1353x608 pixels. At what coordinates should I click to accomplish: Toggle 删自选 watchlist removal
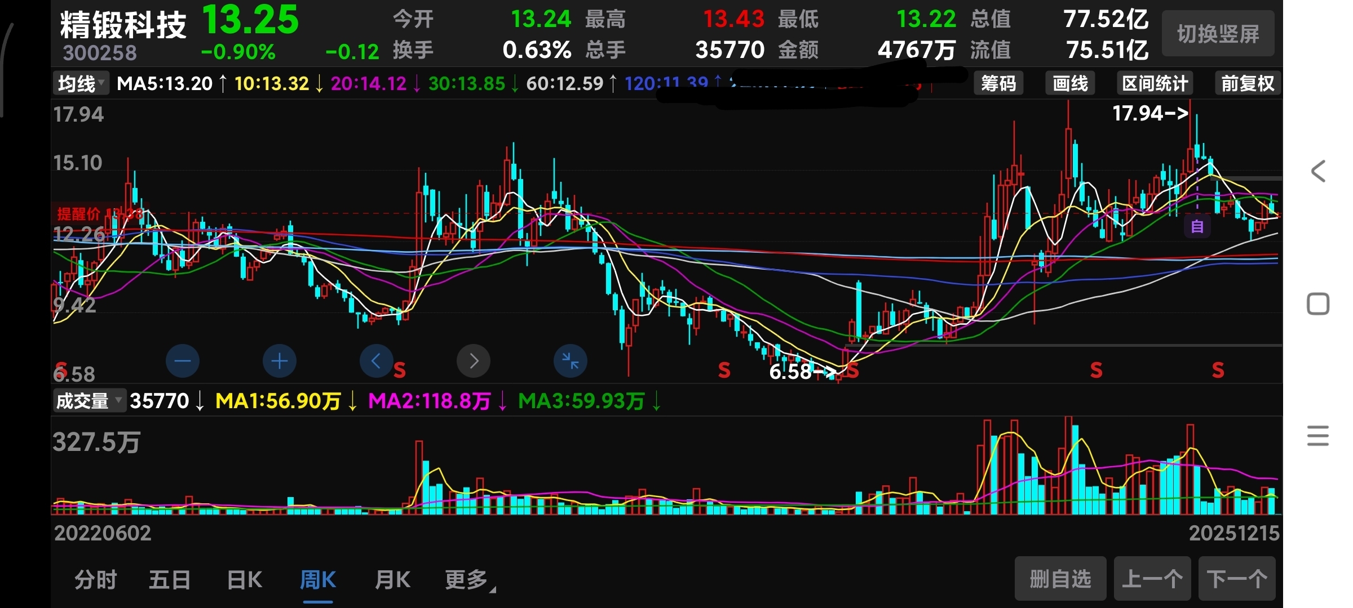click(1060, 579)
